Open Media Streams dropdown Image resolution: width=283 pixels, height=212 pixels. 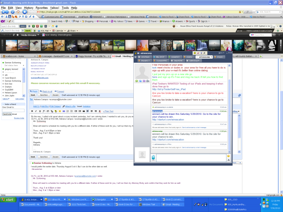[30, 35]
